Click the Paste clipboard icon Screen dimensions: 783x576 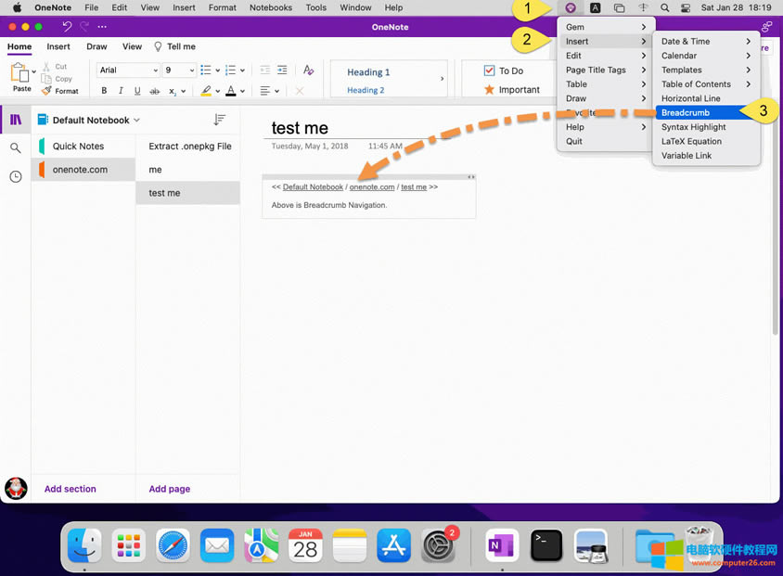point(20,74)
